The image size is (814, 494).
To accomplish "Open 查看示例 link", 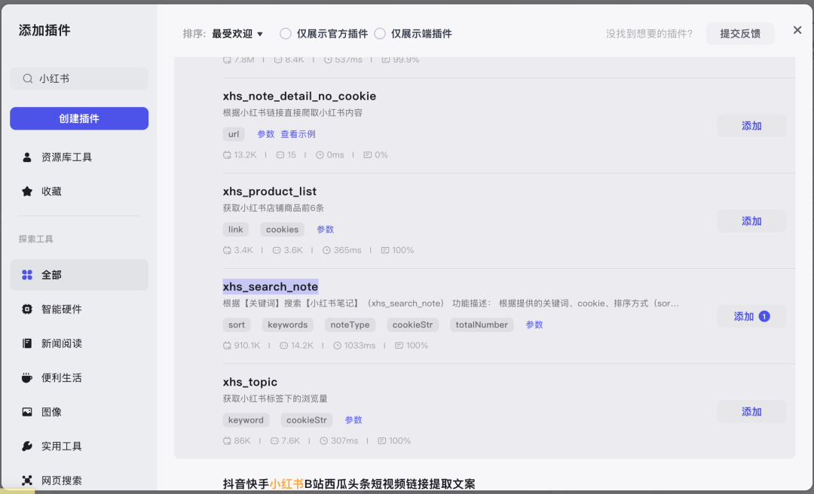I will [298, 134].
